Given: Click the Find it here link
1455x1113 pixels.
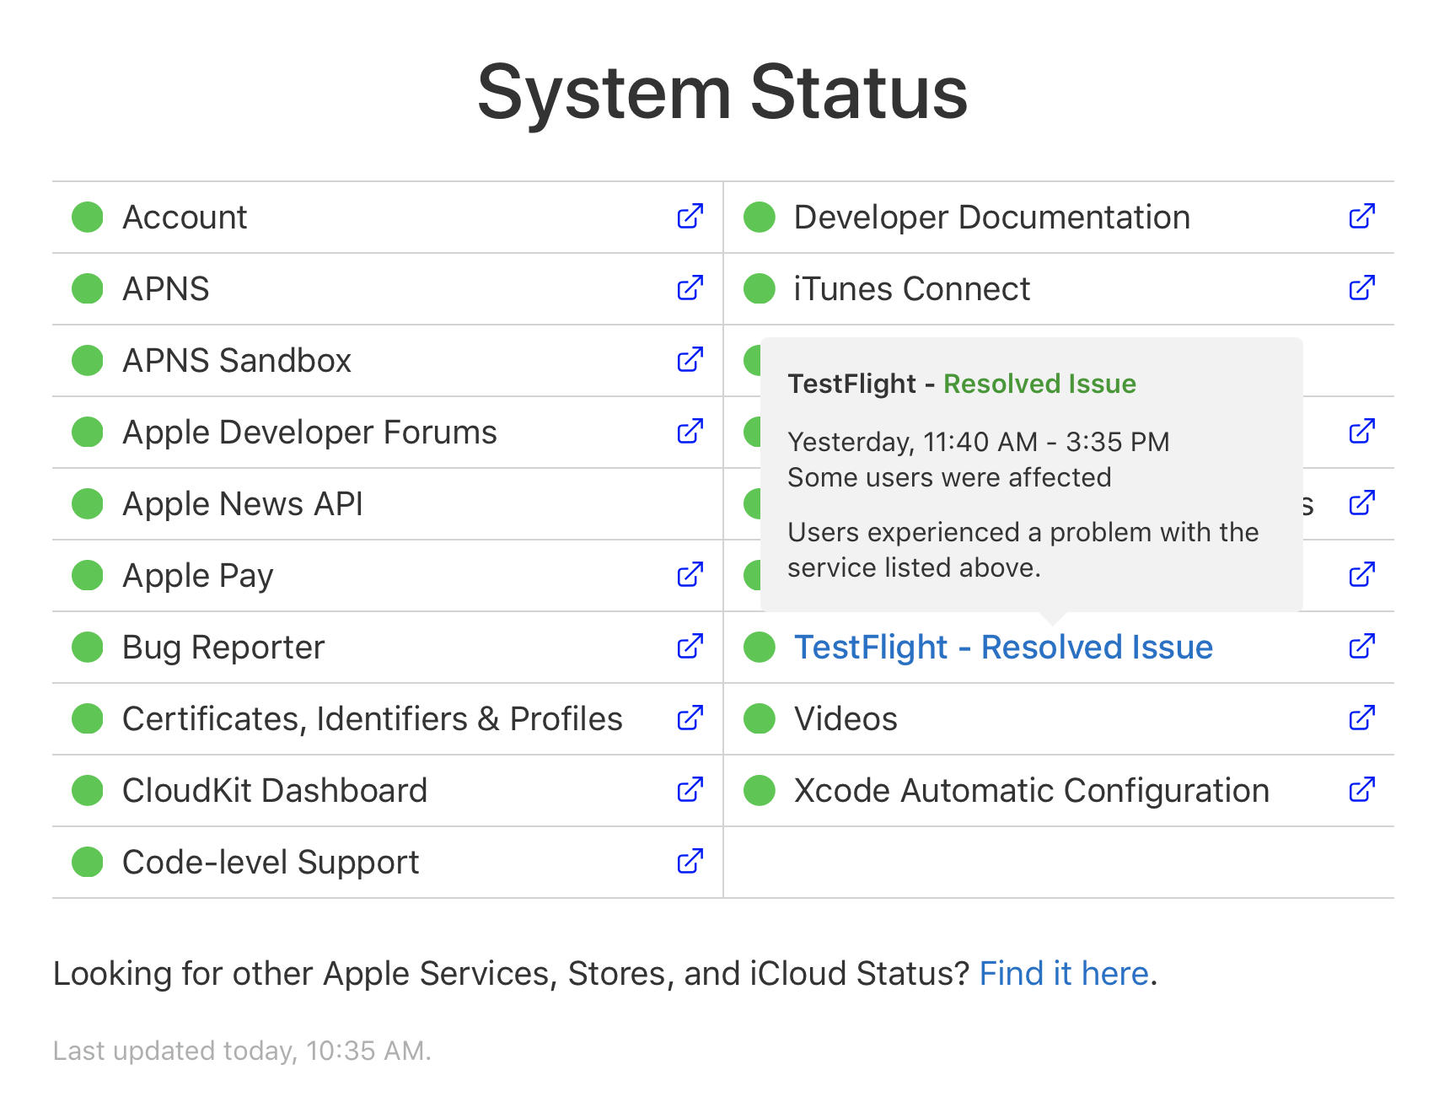Looking at the screenshot, I should pyautogui.click(x=1064, y=973).
